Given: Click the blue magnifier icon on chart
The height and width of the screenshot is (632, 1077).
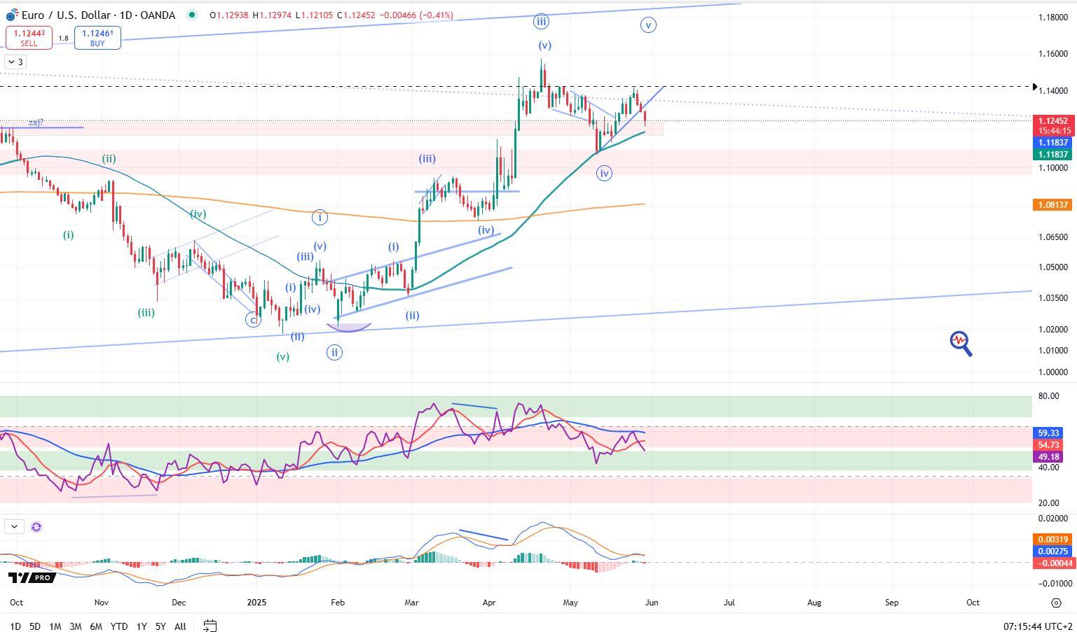Looking at the screenshot, I should [961, 343].
